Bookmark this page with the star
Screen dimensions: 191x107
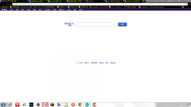(x=186, y=4)
